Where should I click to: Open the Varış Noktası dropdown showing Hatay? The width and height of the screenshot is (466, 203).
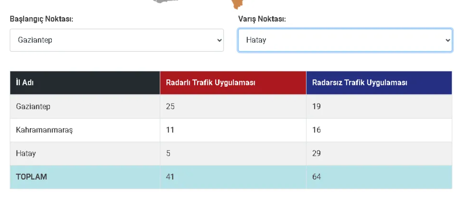(345, 40)
